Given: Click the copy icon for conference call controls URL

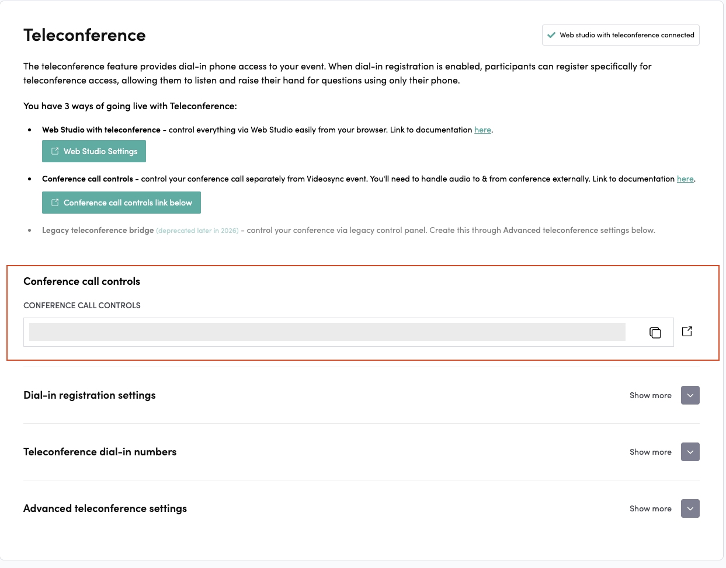Looking at the screenshot, I should (x=655, y=332).
